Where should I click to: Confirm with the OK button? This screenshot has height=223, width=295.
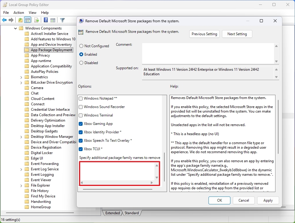coord(219,200)
